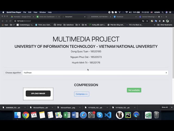Screen dimensions: 174x131
Task: Open Safari from the dock
Action: click(83, 115)
